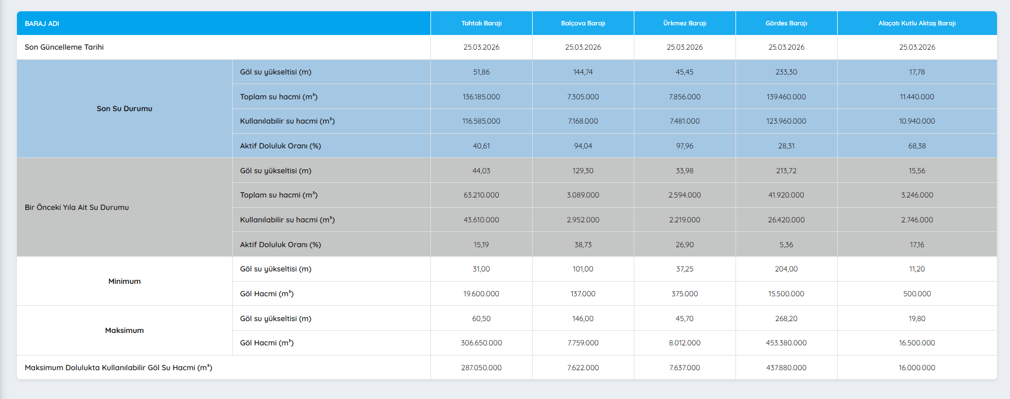Select the Alaçatı Kutlu Aktaş Barajı header
This screenshot has height=399, width=1010.
[x=917, y=24]
